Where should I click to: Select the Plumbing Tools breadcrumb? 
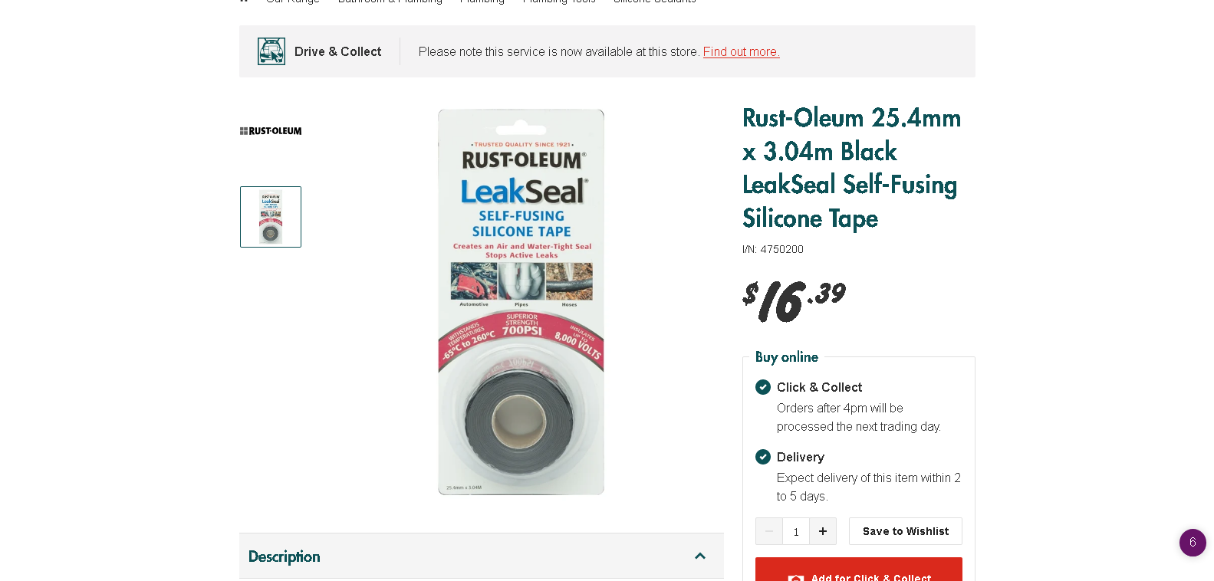point(558,2)
